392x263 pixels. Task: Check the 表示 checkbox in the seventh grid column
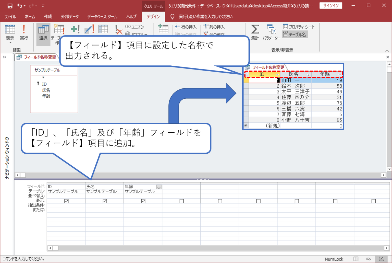click(x=297, y=201)
